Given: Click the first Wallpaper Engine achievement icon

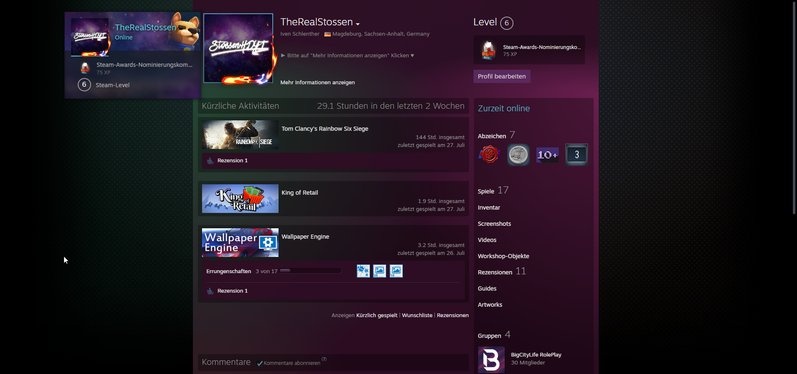Looking at the screenshot, I should pyautogui.click(x=363, y=271).
